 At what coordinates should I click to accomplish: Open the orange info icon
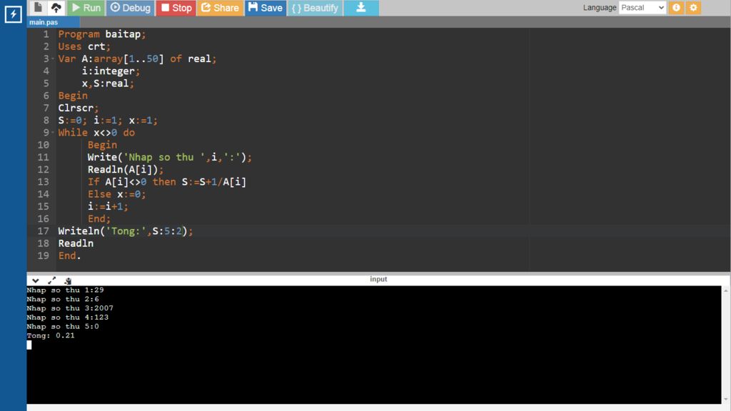pos(676,7)
